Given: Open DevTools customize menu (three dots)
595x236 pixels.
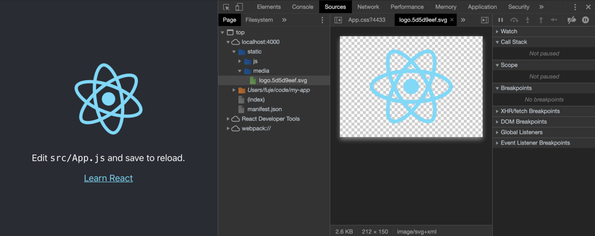Looking at the screenshot, I should [575, 7].
